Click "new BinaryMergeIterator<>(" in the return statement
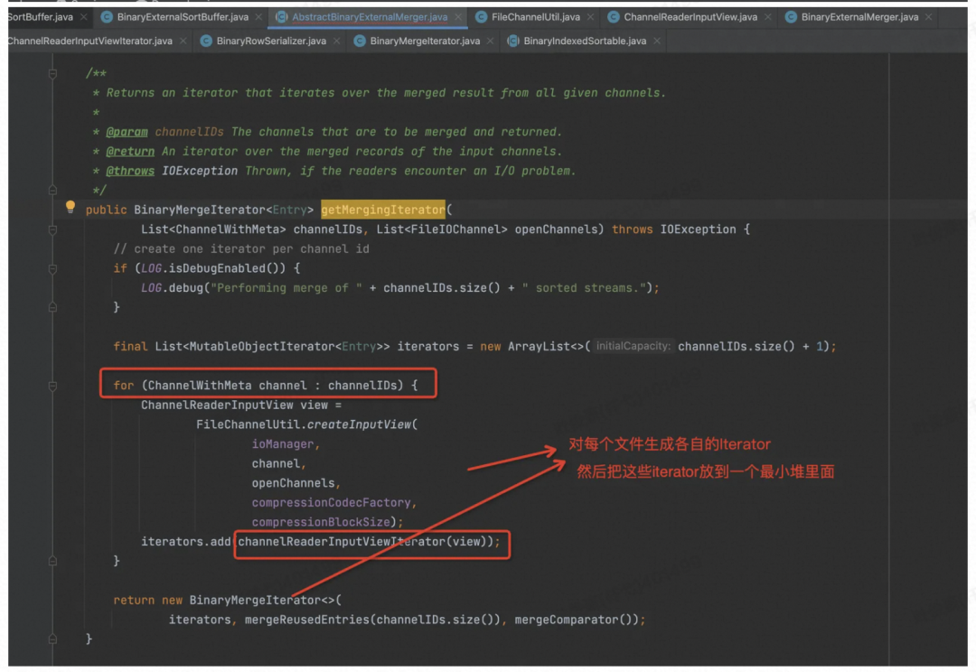Viewport: 976px width, 672px height. pyautogui.click(x=251, y=601)
